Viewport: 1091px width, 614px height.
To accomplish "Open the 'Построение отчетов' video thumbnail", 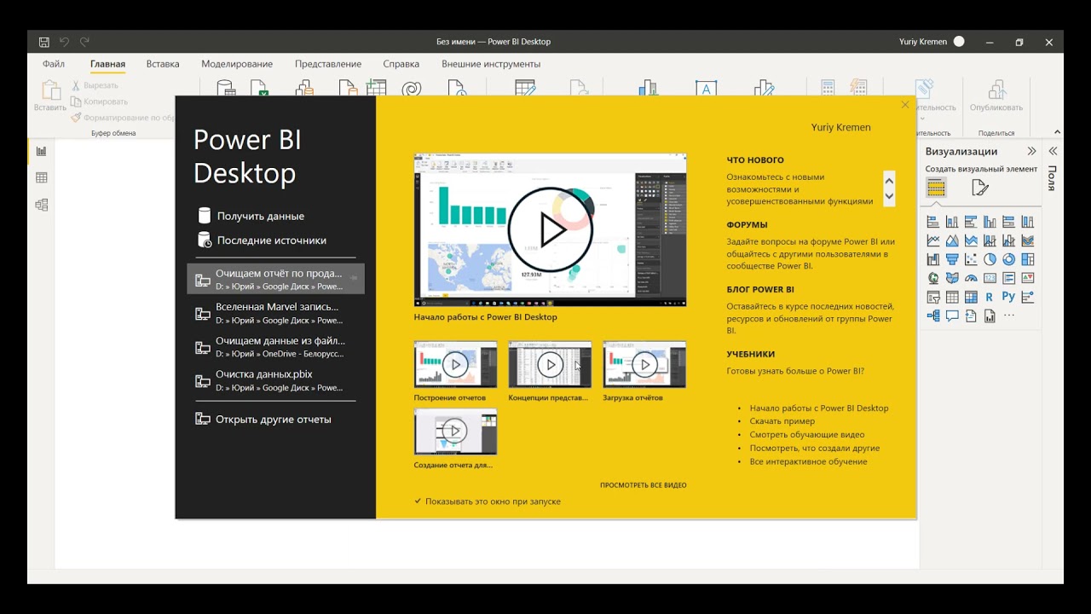I will pos(455,364).
